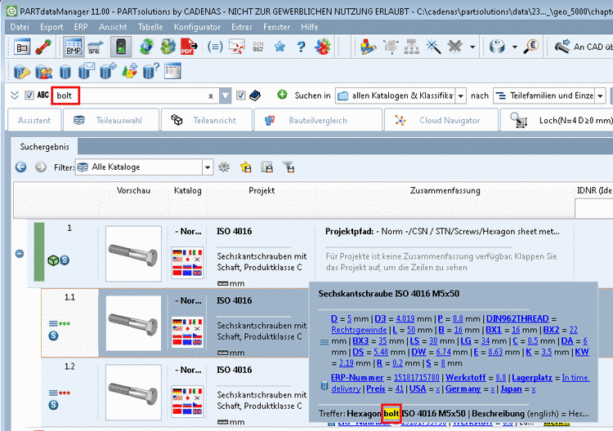Open the Extras menu
The width and height of the screenshot is (613, 431).
[x=242, y=27]
